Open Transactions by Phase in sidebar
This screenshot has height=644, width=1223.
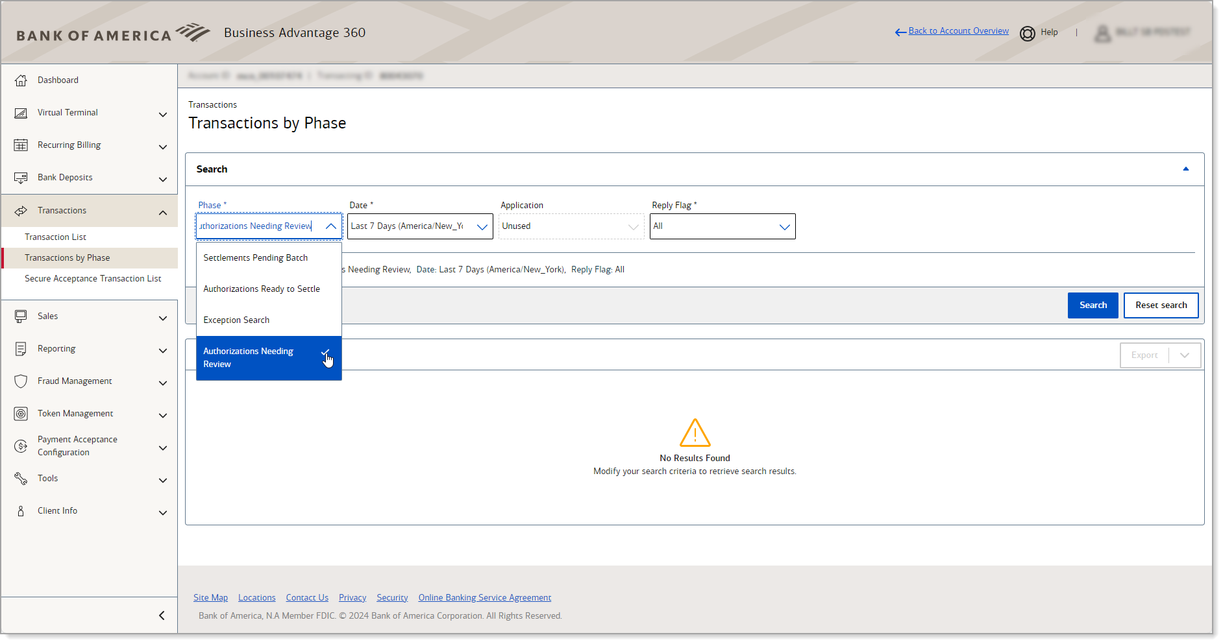click(68, 258)
